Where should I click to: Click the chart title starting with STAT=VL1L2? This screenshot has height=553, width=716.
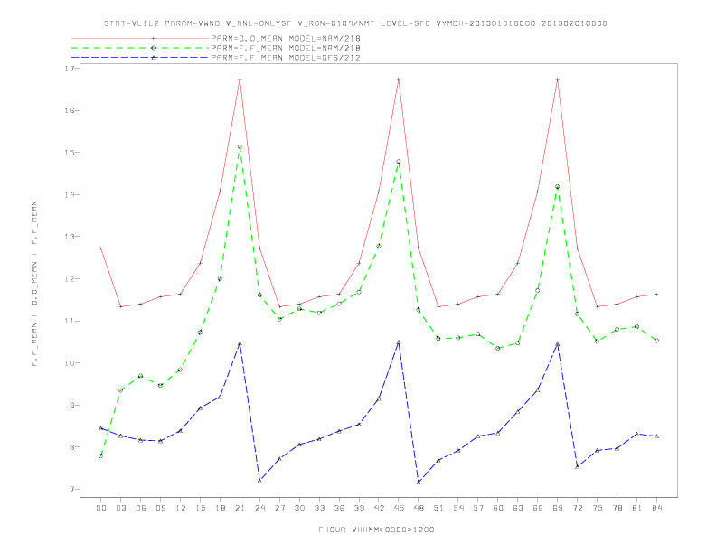355,23
